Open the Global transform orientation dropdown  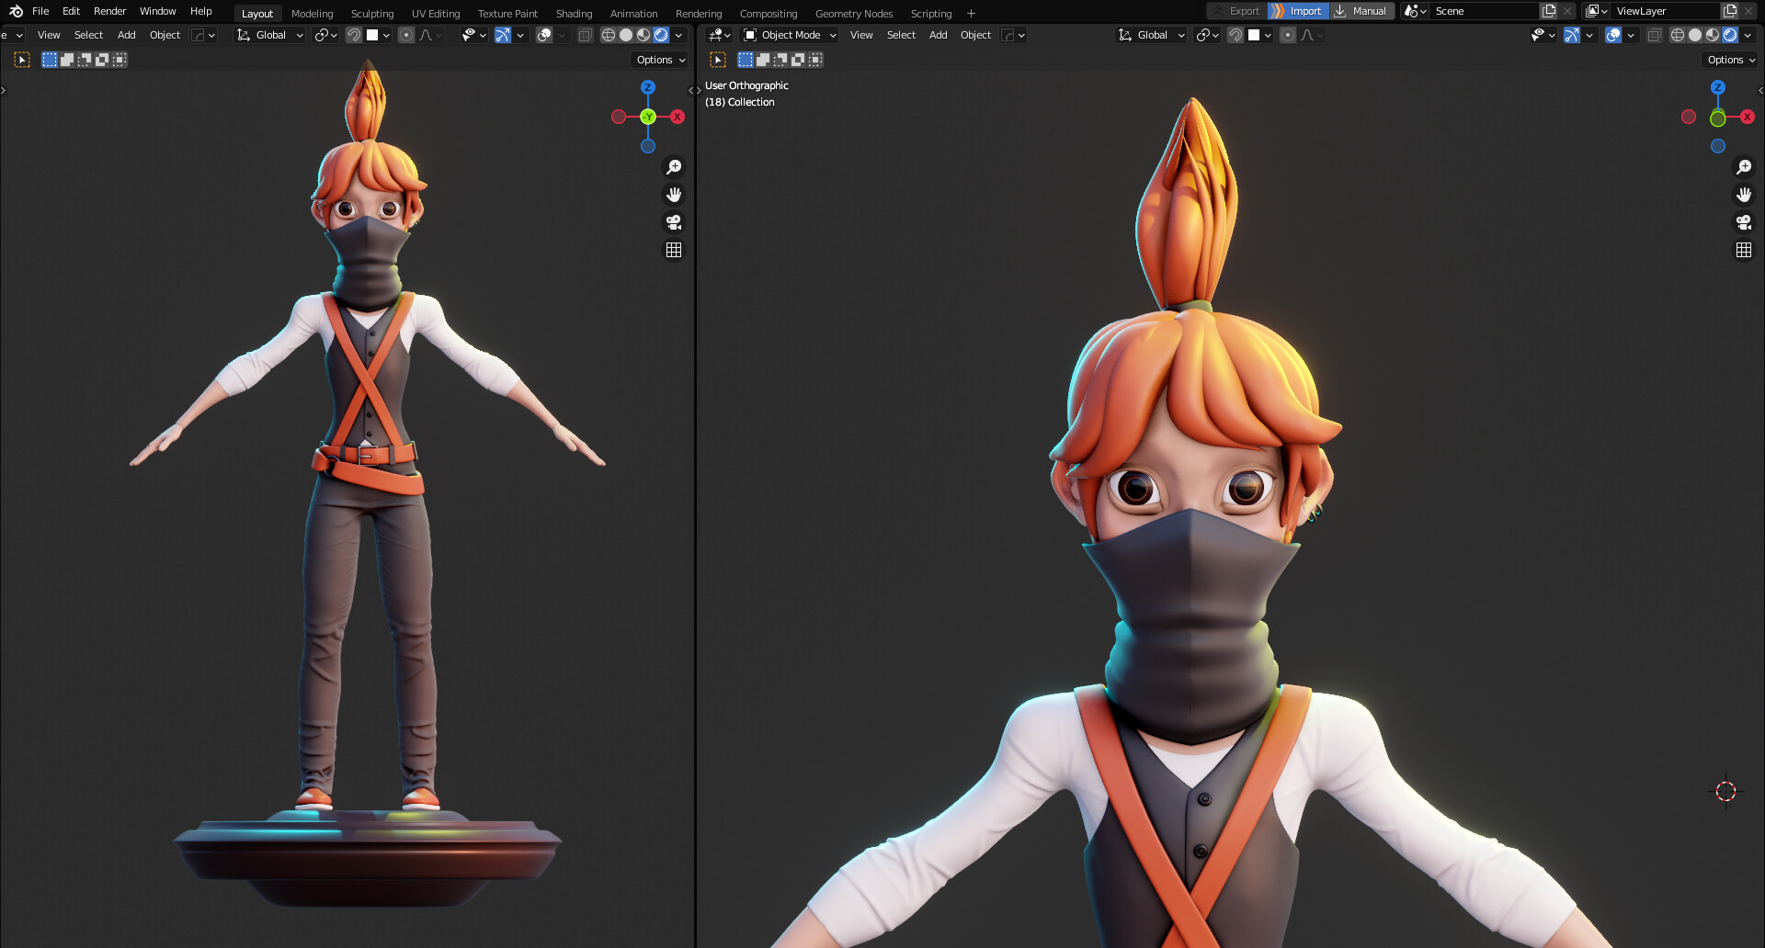click(269, 34)
